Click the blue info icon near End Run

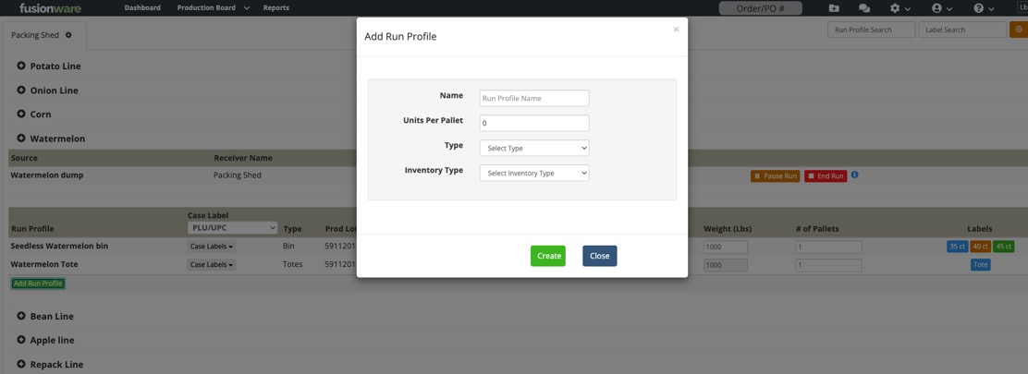pos(854,175)
